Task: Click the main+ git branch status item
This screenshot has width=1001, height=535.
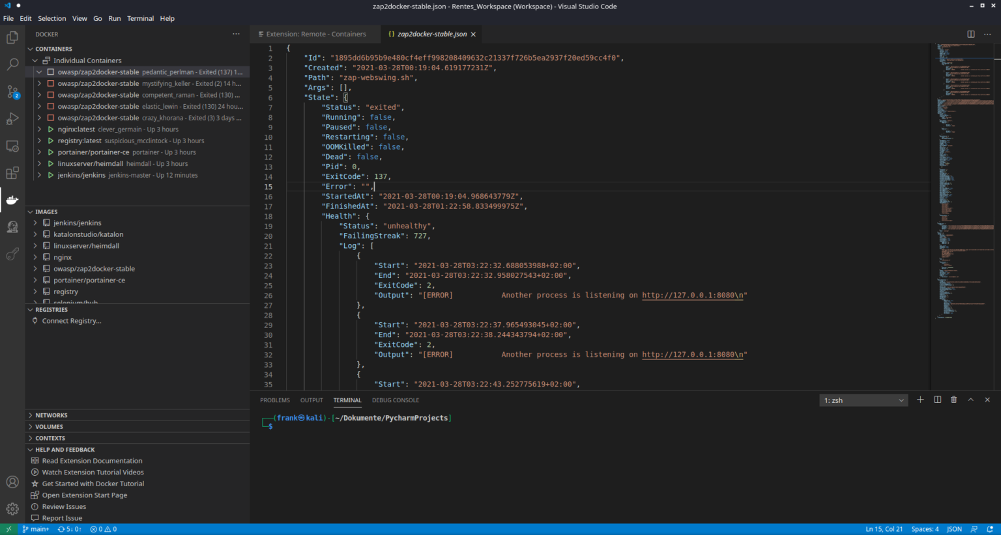Action: (x=35, y=529)
